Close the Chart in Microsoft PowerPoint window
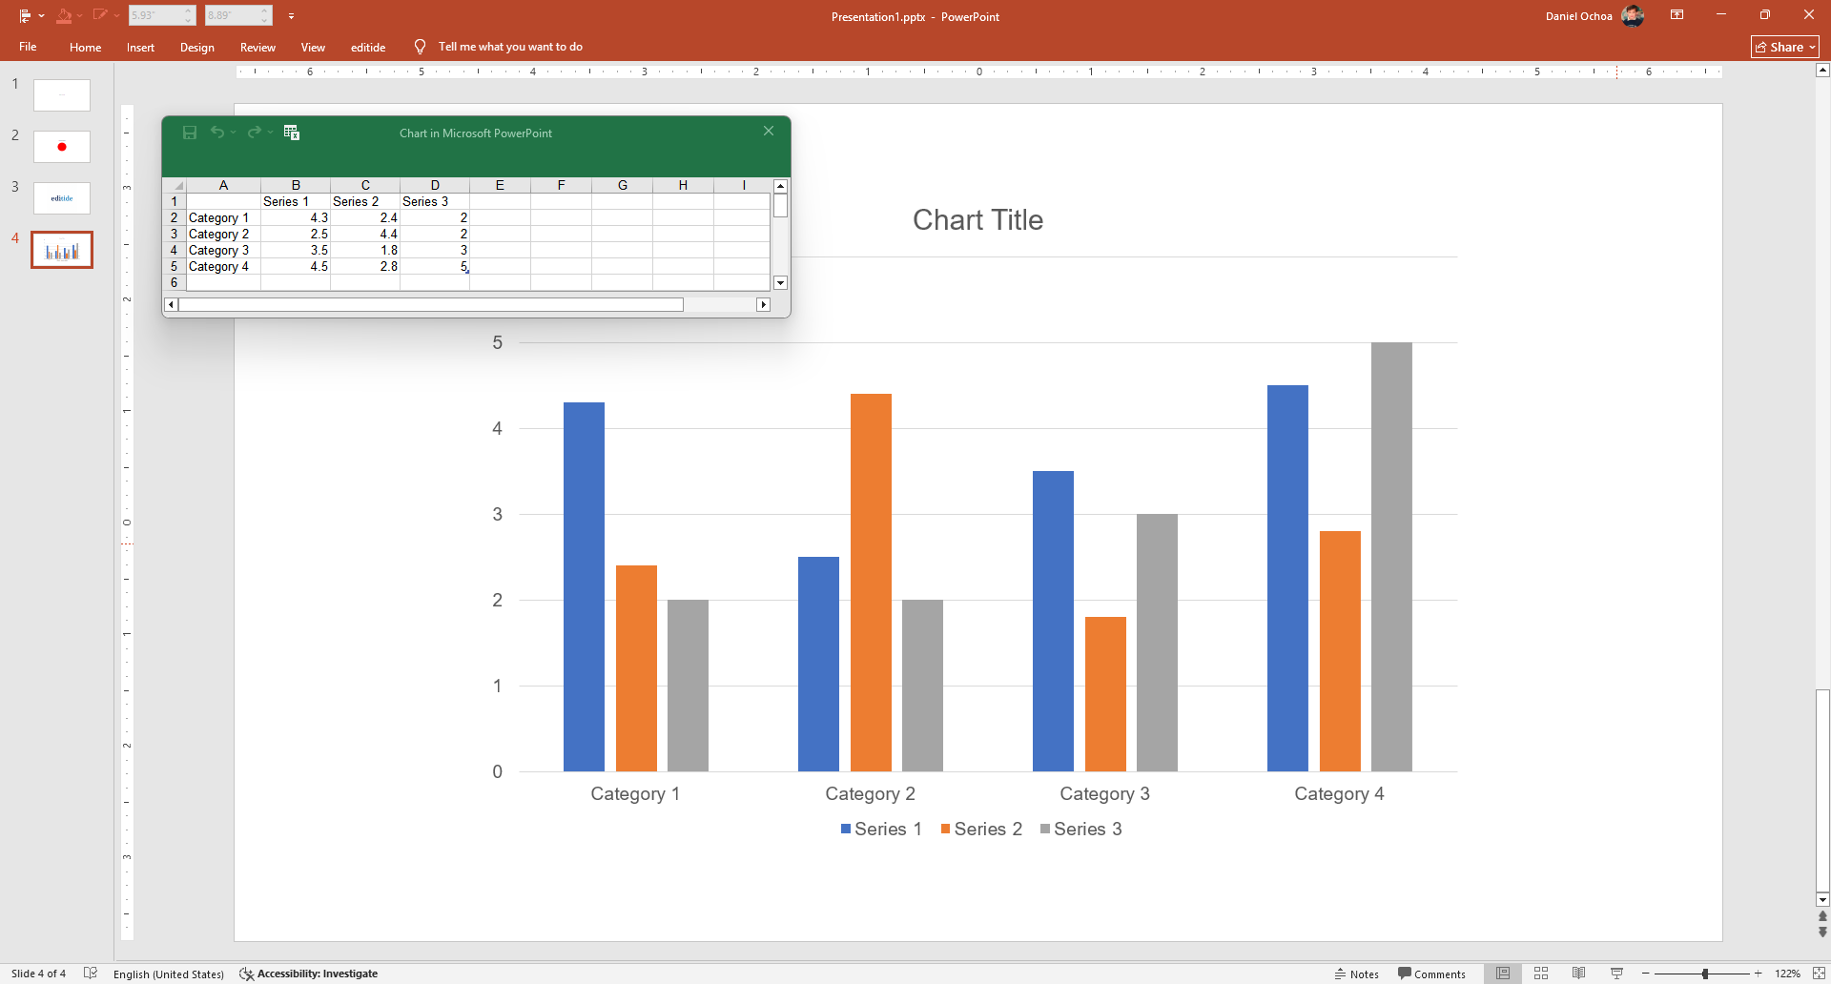1831x984 pixels. tap(769, 132)
